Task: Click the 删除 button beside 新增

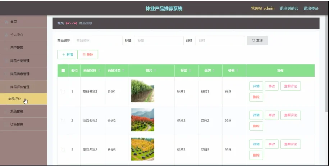Action: (x=88, y=55)
